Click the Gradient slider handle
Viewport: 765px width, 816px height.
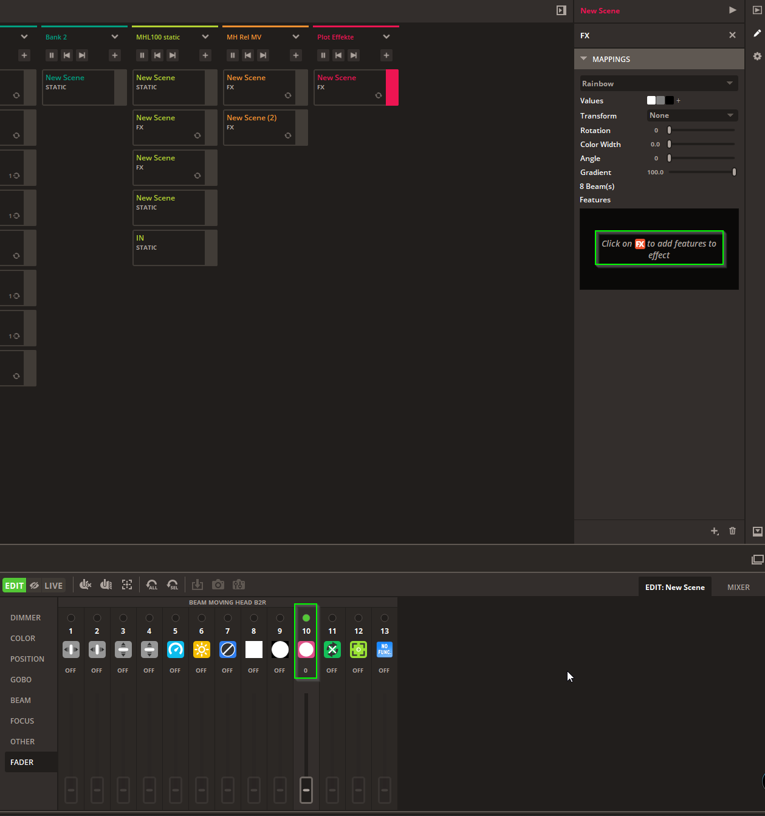click(x=734, y=172)
